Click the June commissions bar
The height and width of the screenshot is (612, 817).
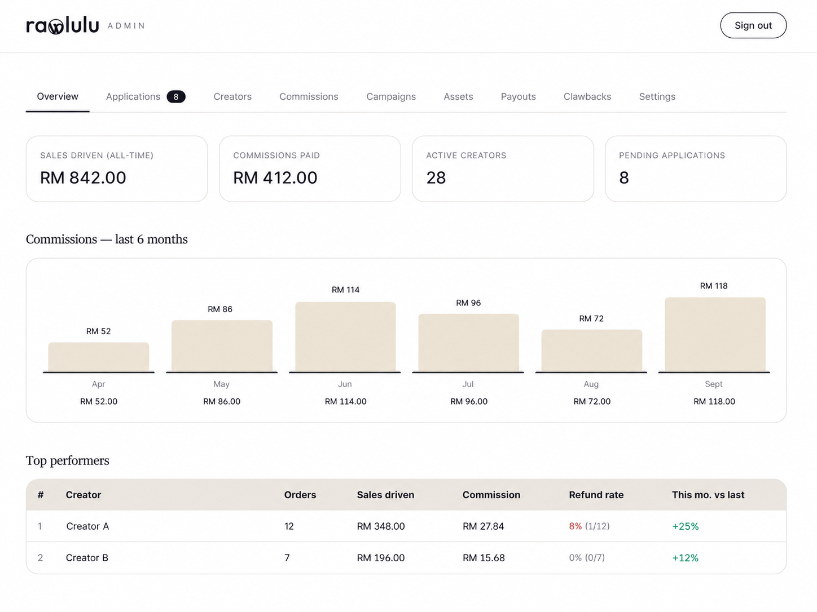[345, 337]
